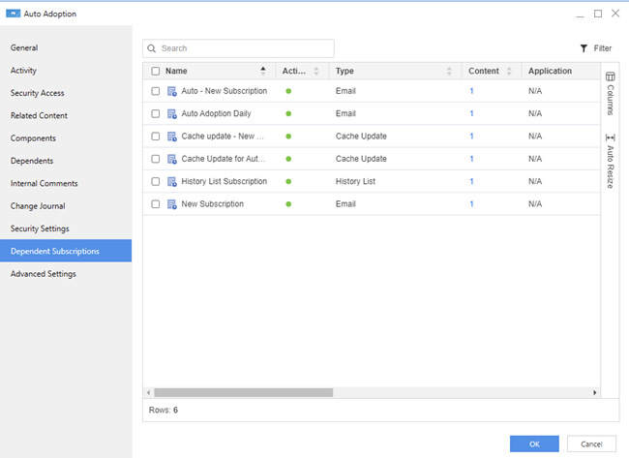The image size is (629, 458).
Task: Click the History List Subscription row icon
Action: tap(171, 181)
